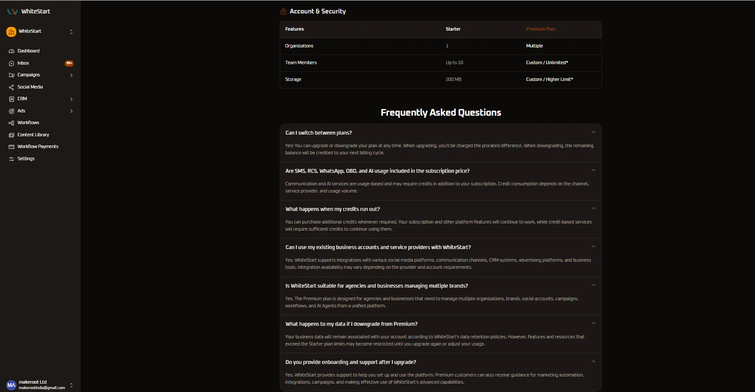
Task: Click the CRM icon in sidebar
Action: pyautogui.click(x=11, y=99)
